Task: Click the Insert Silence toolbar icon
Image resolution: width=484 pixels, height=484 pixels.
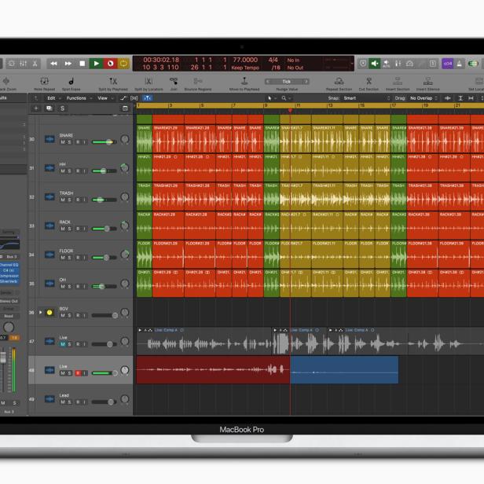Action: (x=427, y=81)
